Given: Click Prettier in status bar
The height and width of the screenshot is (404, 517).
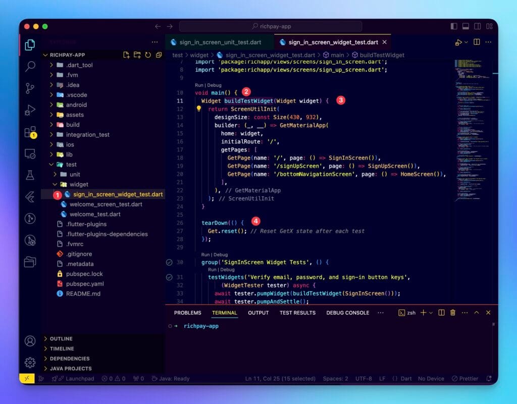Looking at the screenshot, I should [x=465, y=379].
